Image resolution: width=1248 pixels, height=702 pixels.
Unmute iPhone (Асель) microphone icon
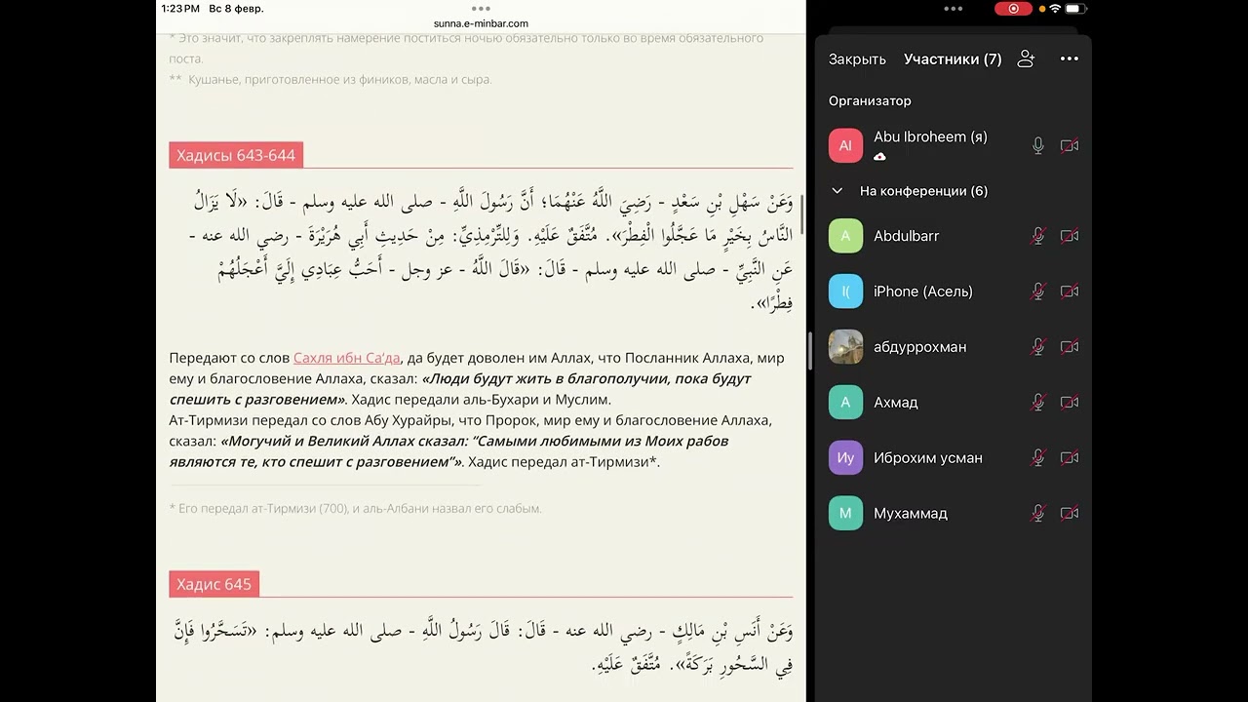pyautogui.click(x=1038, y=292)
